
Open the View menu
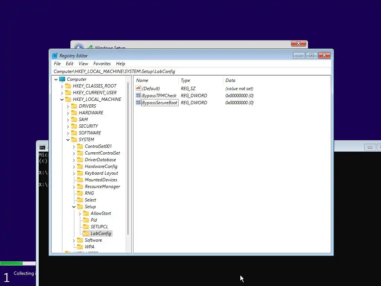pos(83,64)
